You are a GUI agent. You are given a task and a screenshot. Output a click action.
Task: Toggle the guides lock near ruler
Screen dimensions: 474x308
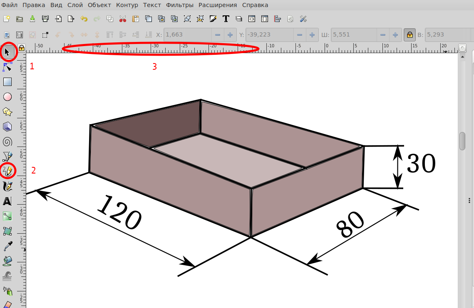click(22, 48)
